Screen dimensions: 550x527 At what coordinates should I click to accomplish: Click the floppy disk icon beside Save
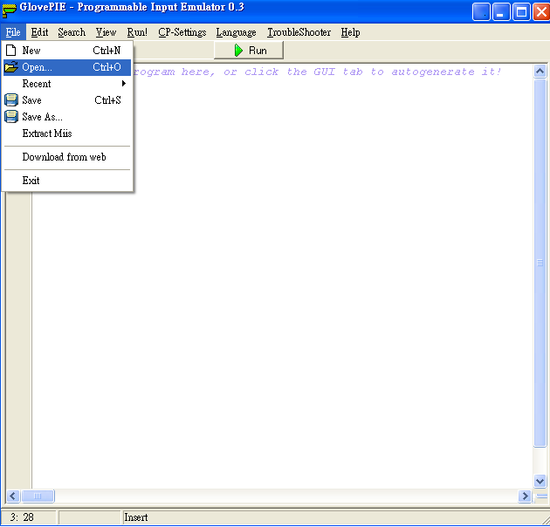(x=11, y=100)
